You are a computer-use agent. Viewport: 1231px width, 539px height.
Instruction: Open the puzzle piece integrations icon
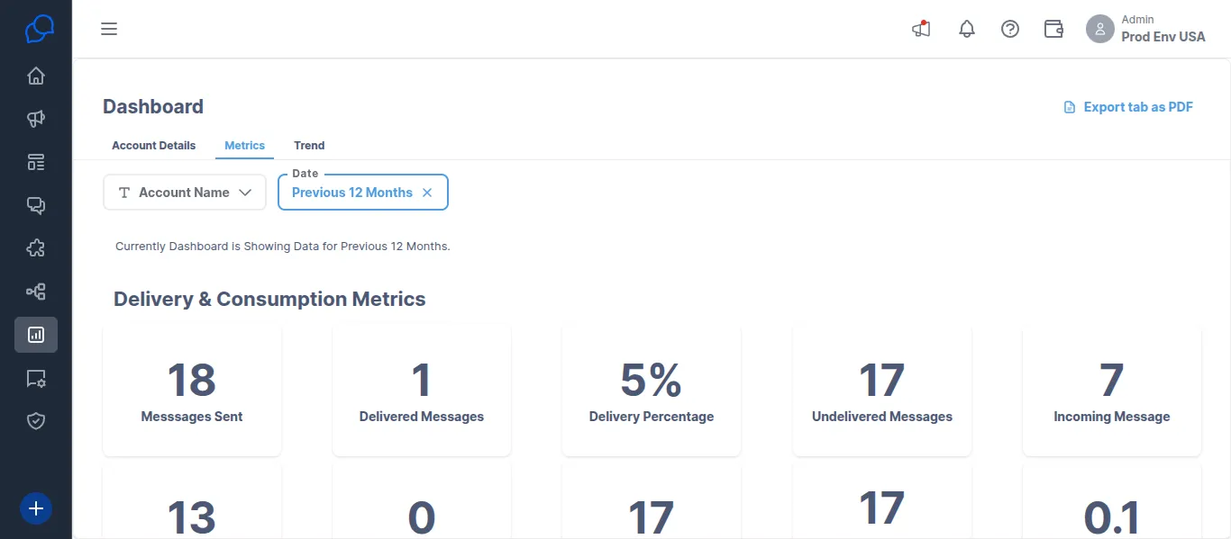point(36,248)
